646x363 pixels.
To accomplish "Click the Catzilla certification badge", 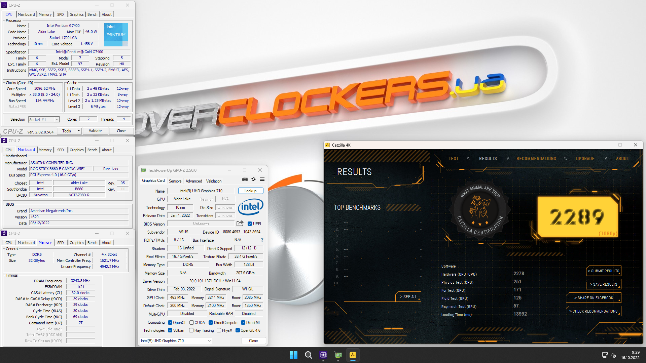I will point(480,210).
